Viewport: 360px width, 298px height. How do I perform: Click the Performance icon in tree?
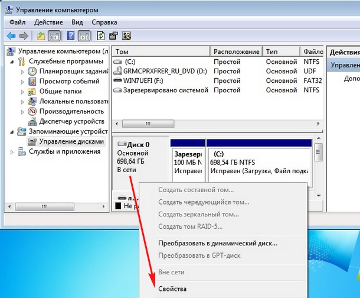tap(32, 112)
